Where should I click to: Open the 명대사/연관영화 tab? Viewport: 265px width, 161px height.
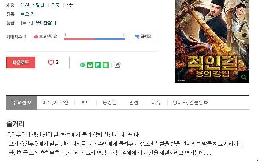click(190, 102)
